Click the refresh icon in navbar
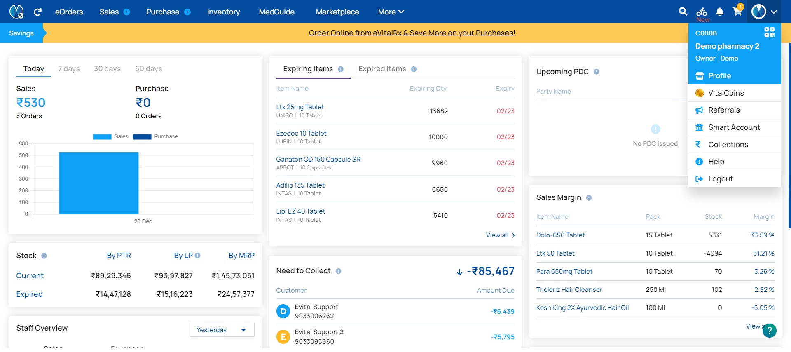 point(37,12)
